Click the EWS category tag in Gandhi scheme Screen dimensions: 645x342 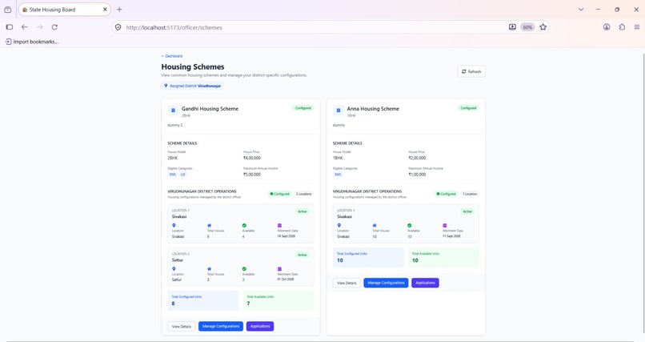(173, 175)
